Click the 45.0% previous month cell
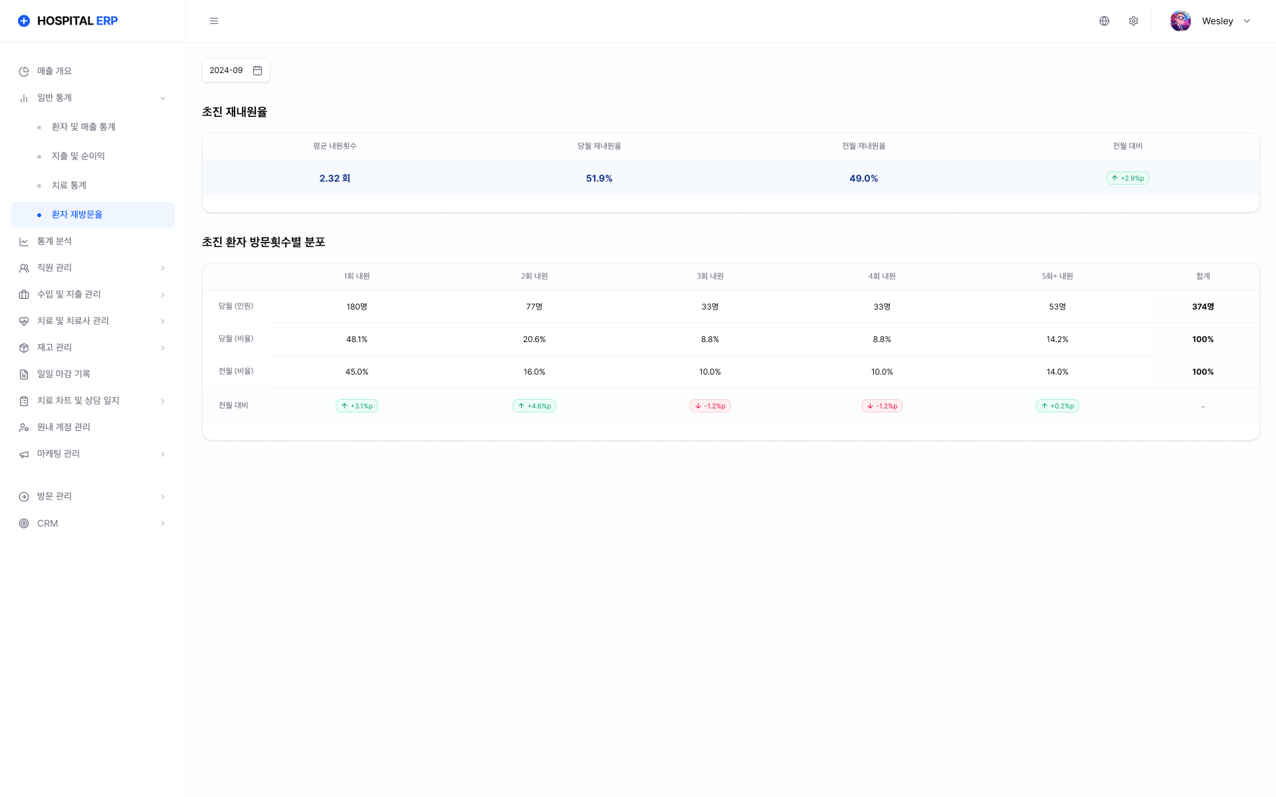1276x797 pixels. coord(357,372)
